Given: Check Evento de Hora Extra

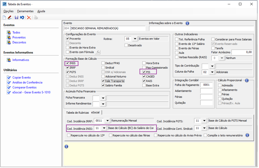Looking at the screenshot, I should click(67, 48).
